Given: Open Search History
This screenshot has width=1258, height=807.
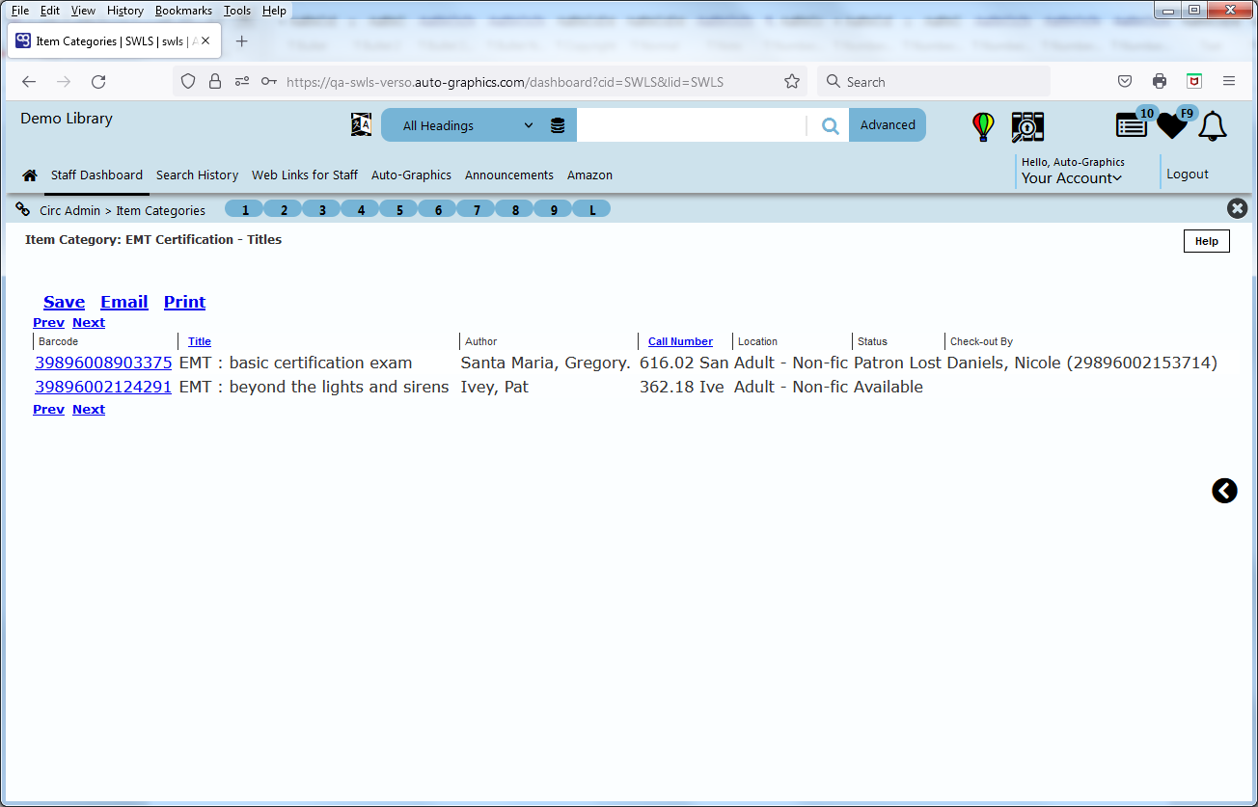Looking at the screenshot, I should (x=197, y=175).
